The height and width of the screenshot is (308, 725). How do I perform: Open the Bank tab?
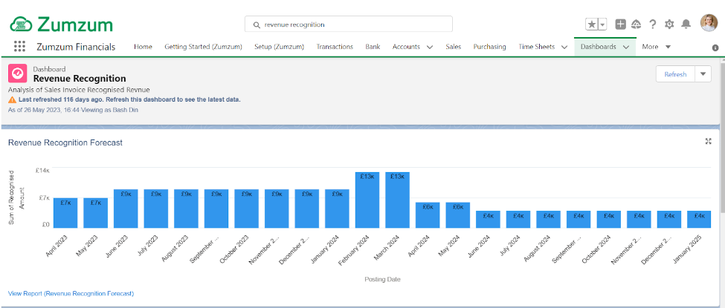click(x=373, y=47)
